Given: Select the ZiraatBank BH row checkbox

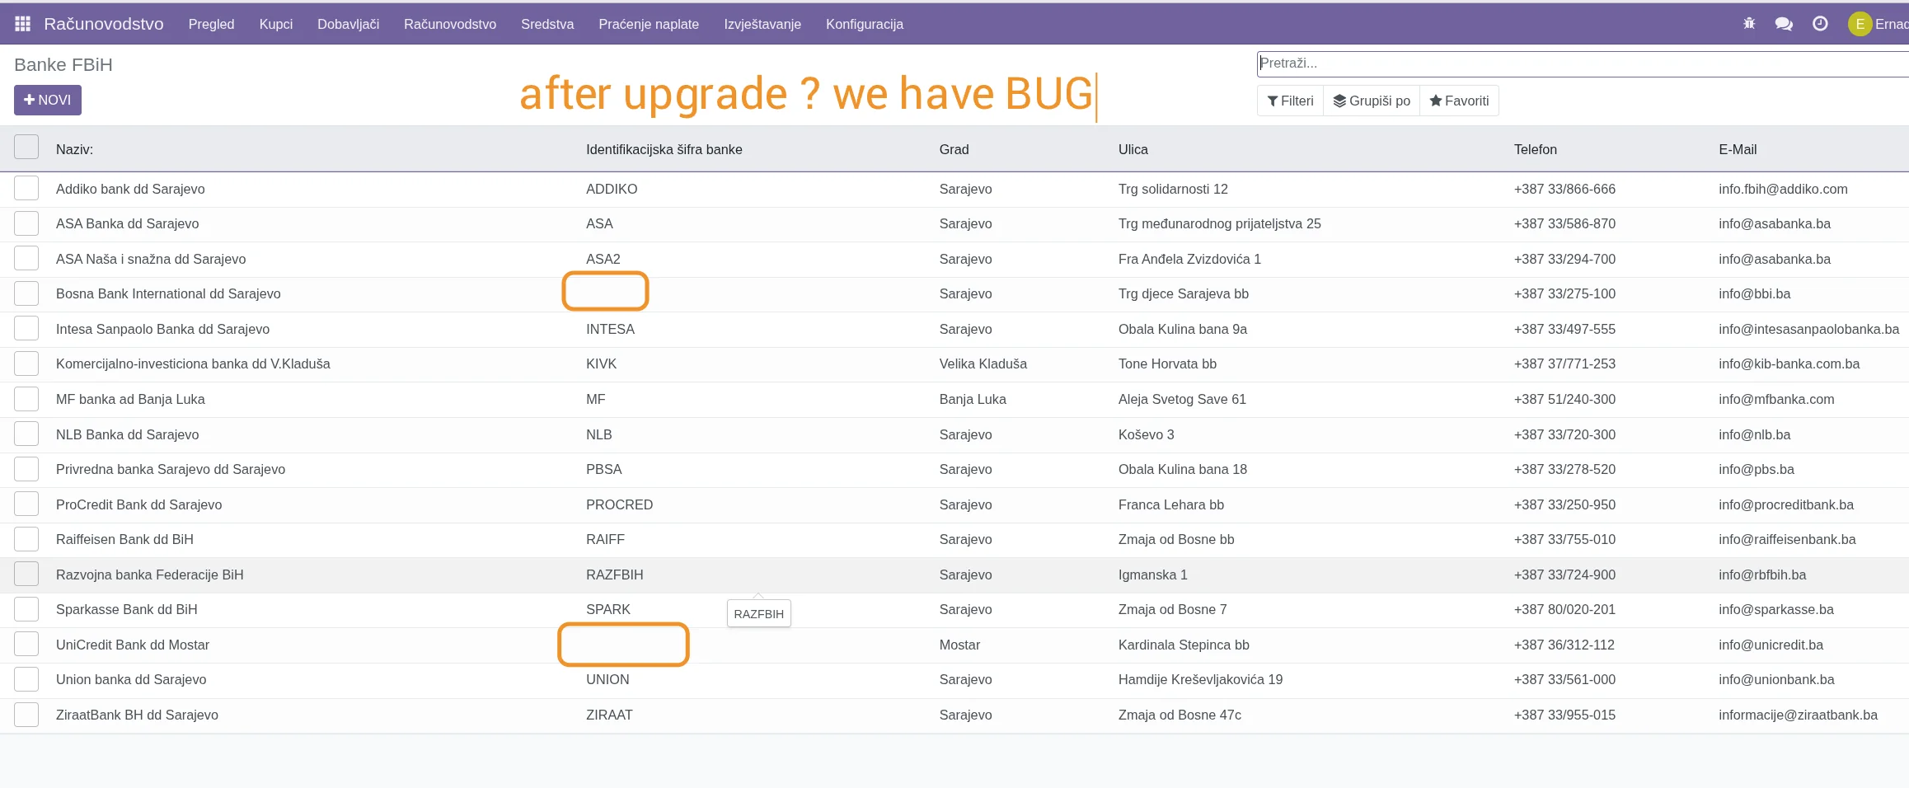Looking at the screenshot, I should 26,715.
